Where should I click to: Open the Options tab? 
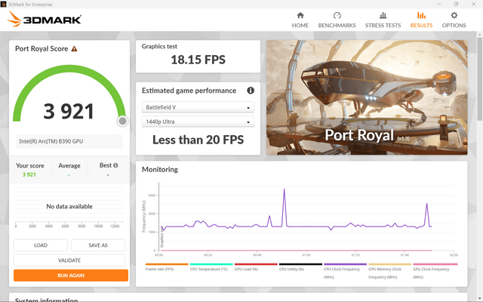point(454,20)
